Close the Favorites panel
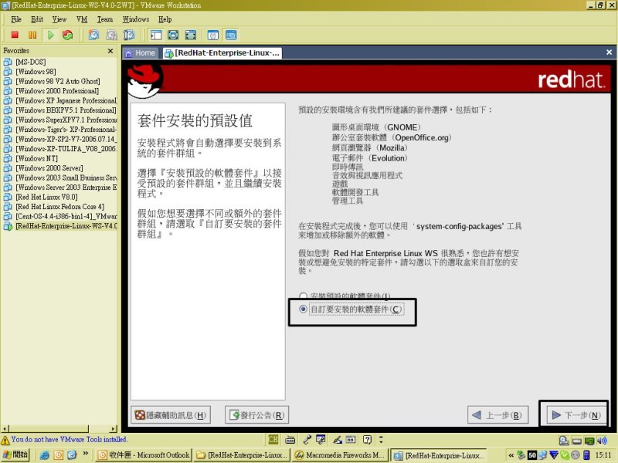 coord(110,51)
